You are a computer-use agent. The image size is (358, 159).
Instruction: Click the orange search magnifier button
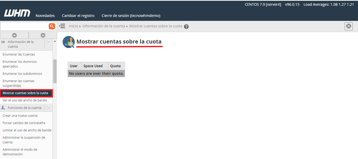click(52, 26)
